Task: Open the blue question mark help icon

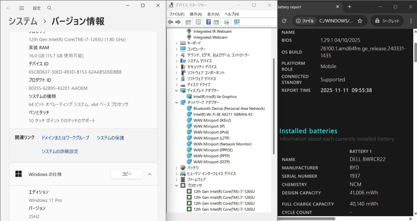Action: point(208,22)
